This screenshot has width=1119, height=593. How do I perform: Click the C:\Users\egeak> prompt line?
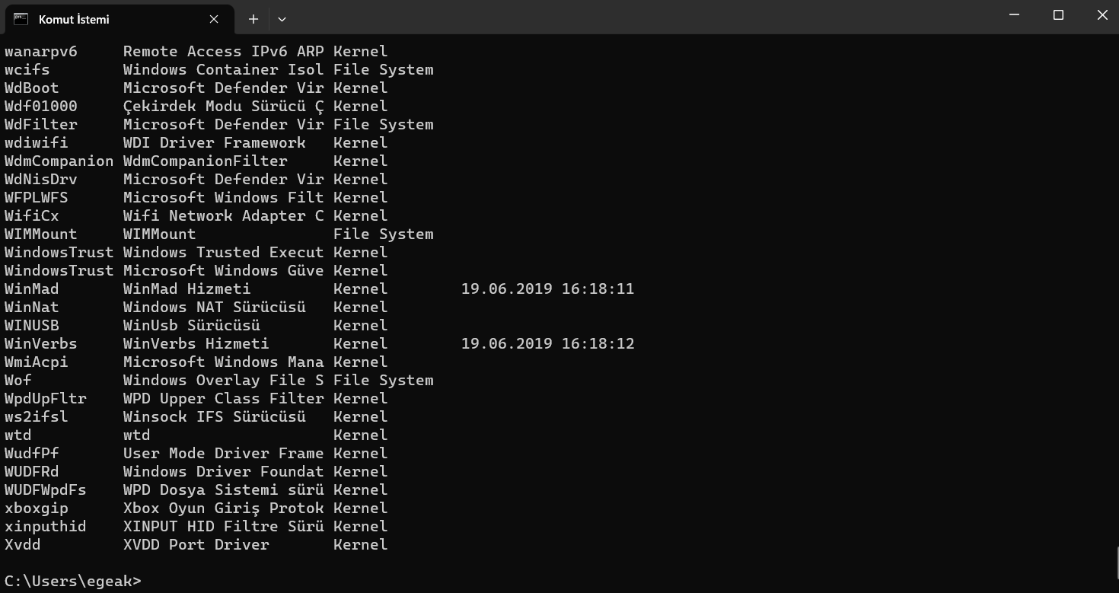click(72, 581)
